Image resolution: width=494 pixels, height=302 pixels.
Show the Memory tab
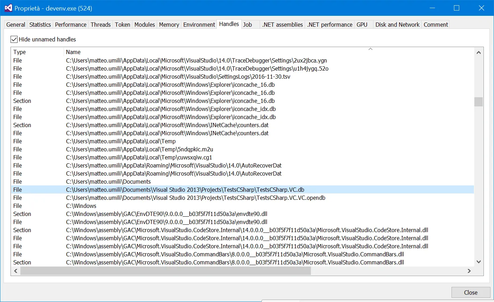(x=169, y=25)
